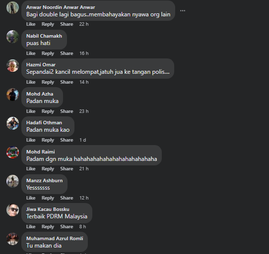Image resolution: width=269 pixels, height=254 pixels.
Task: View Mohd Azha's profile photo
Action: [12, 95]
